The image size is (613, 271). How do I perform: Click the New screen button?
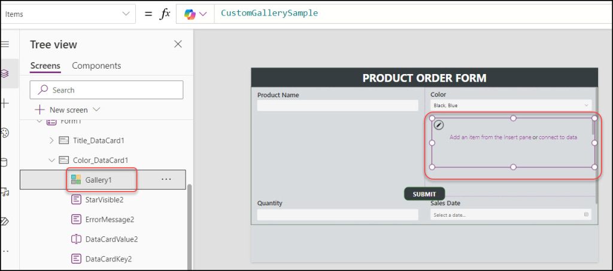click(62, 110)
